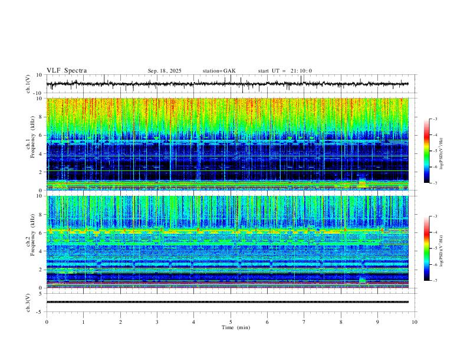Click the ch.3 voltage trace band
This screenshot has width=467, height=361.
click(x=227, y=302)
